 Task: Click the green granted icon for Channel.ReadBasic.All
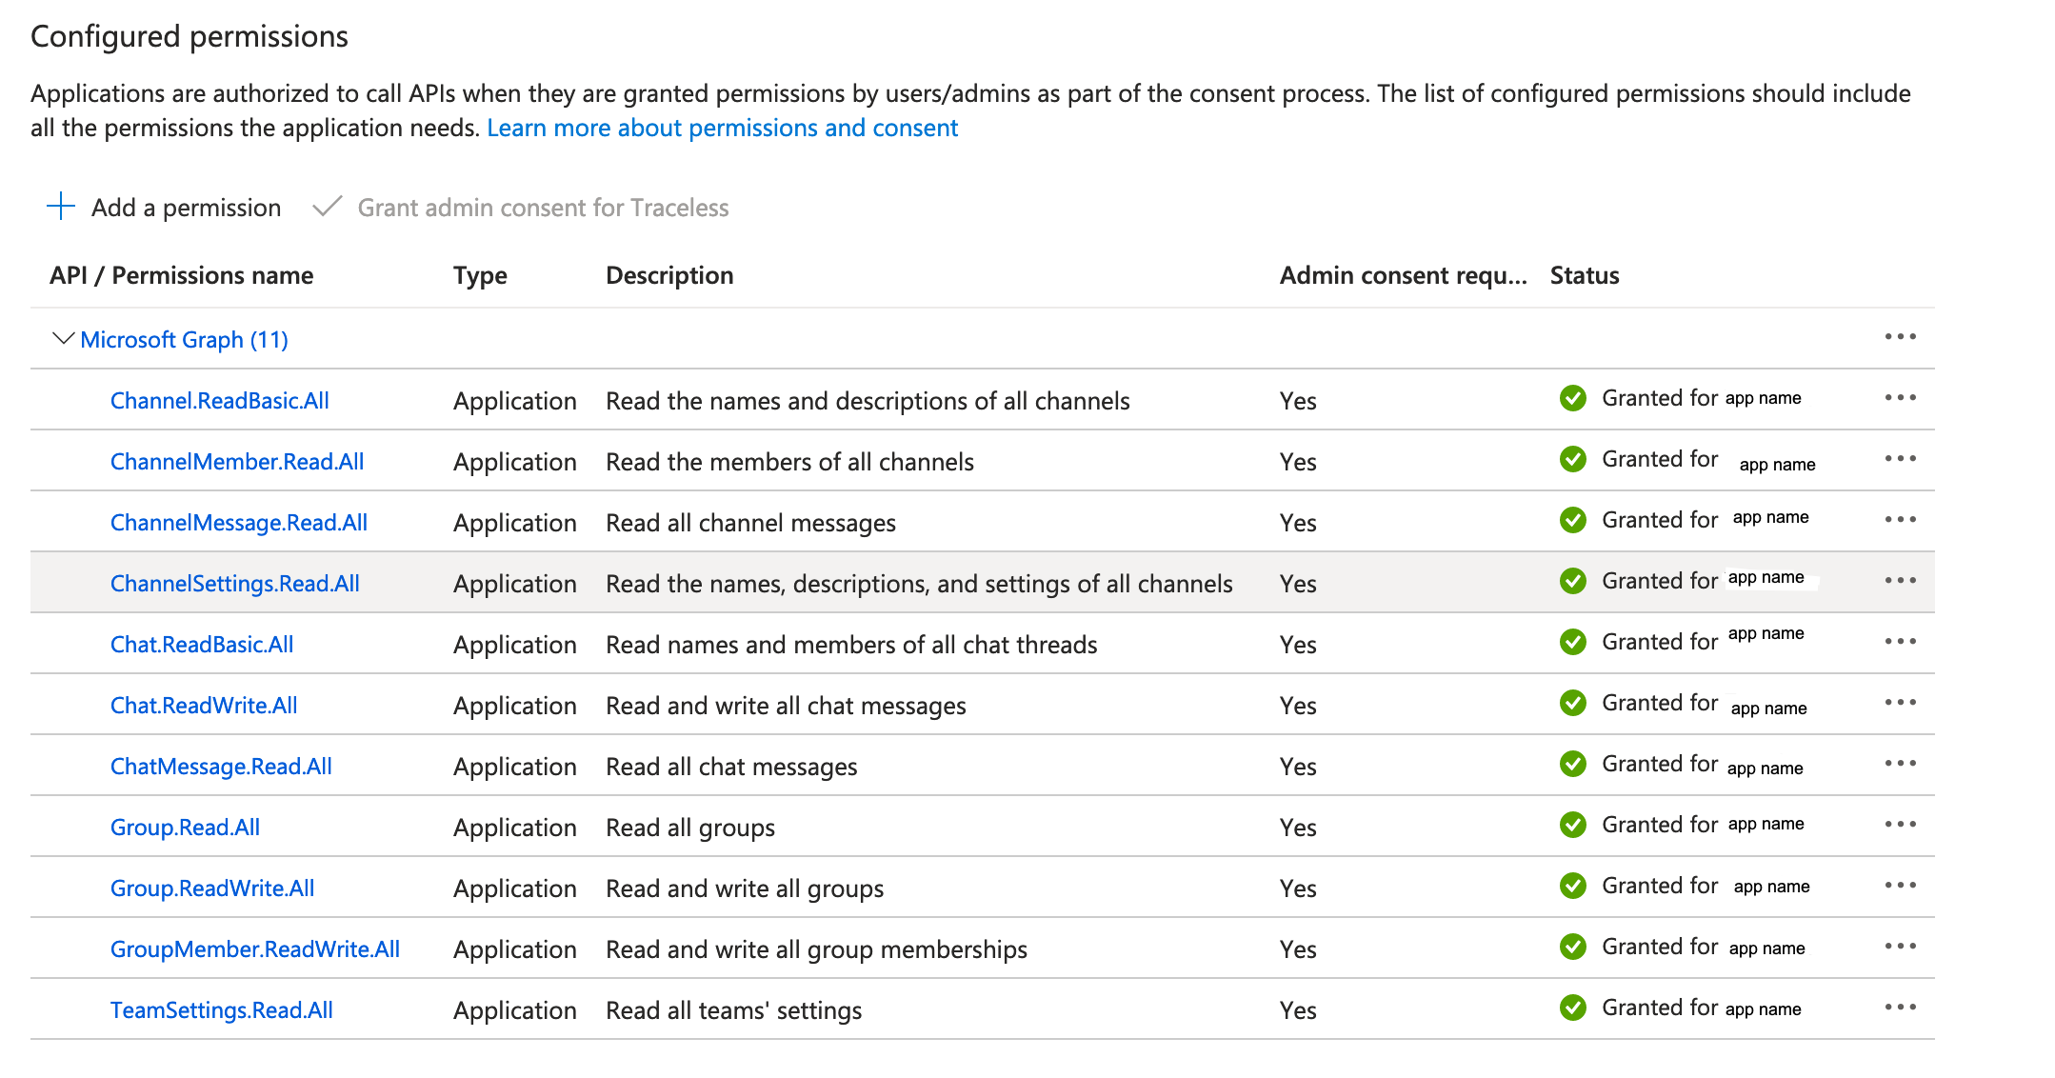tap(1572, 399)
